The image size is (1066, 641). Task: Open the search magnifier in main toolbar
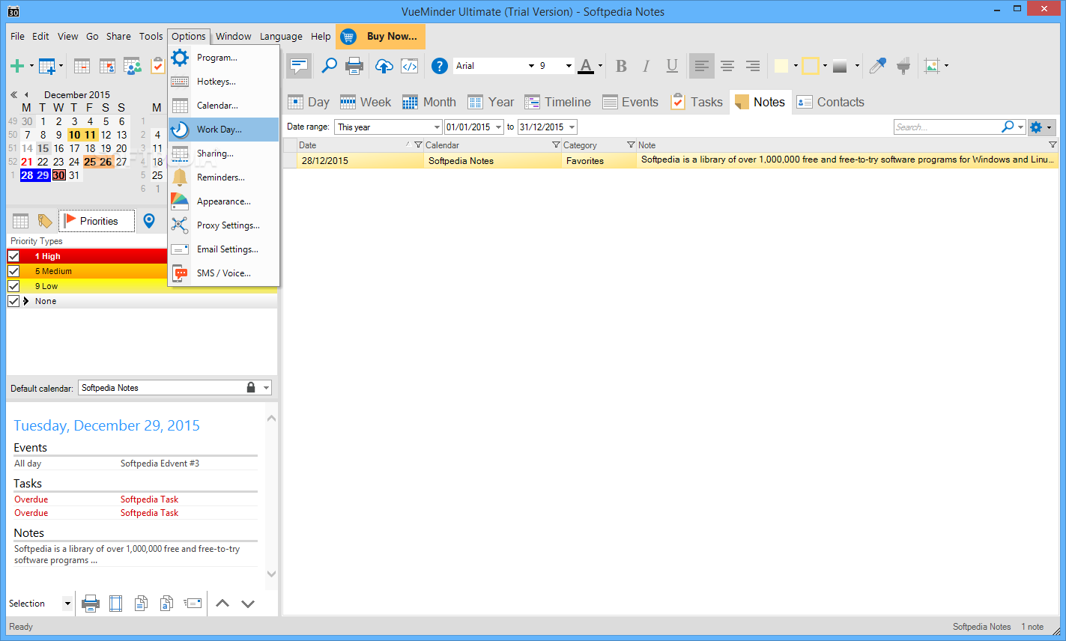329,66
